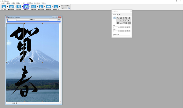
Task: Click the 画像アイテム bar in document window
Action: point(32,20)
